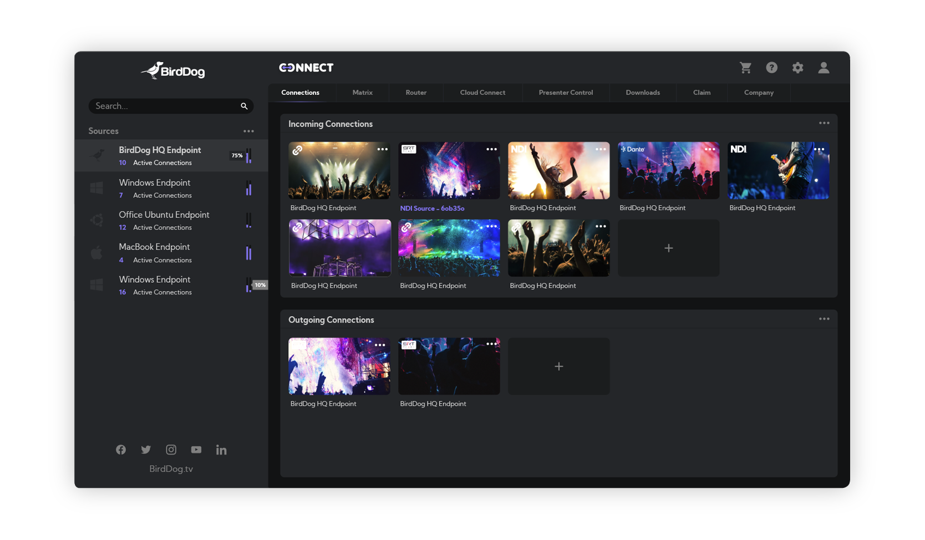This screenshot has width=925, height=540.
Task: Open three-dot menu on Dante thumbnail
Action: pos(710,149)
